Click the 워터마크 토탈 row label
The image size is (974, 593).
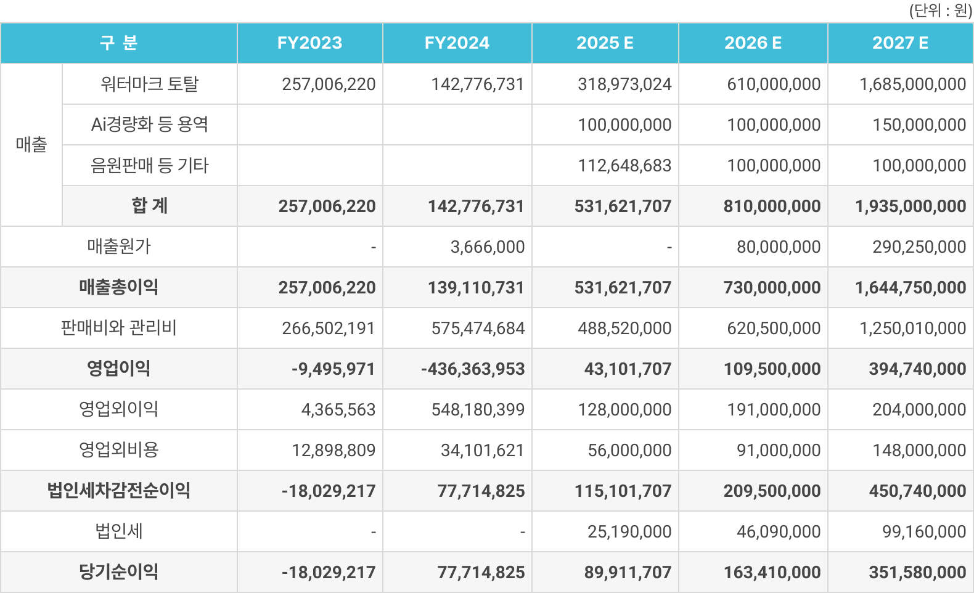click(x=149, y=84)
